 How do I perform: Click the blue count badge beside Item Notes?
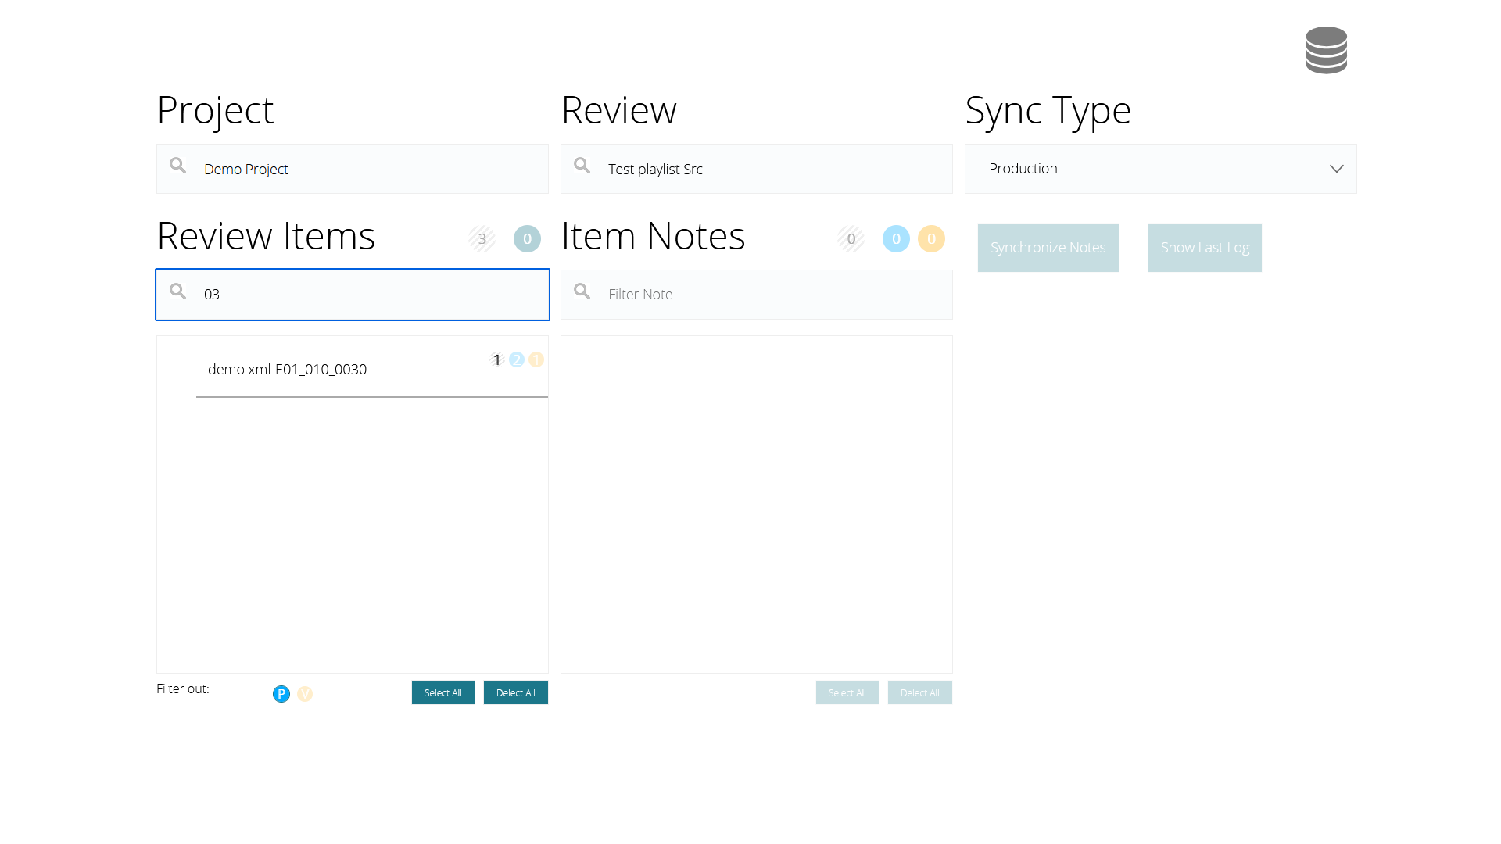896,239
